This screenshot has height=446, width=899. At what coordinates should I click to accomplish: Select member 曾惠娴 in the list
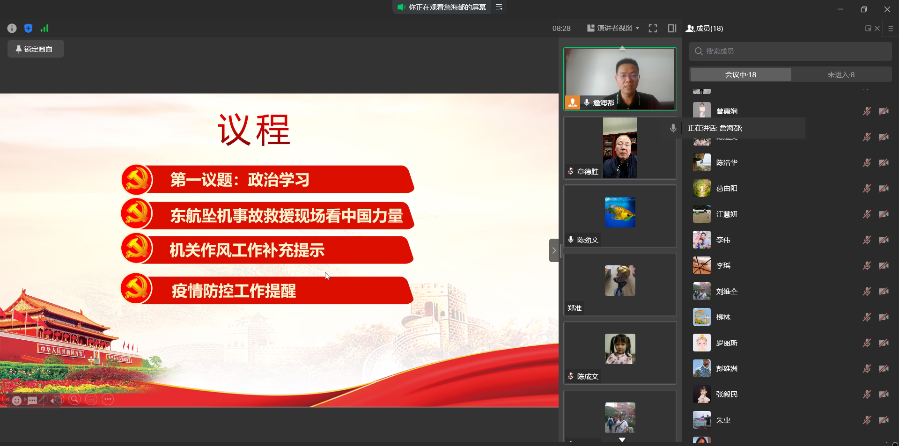(x=790, y=111)
